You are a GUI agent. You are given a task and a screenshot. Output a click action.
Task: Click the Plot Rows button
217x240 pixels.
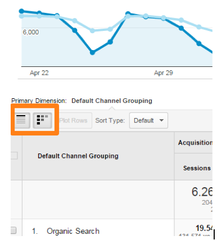click(x=73, y=120)
